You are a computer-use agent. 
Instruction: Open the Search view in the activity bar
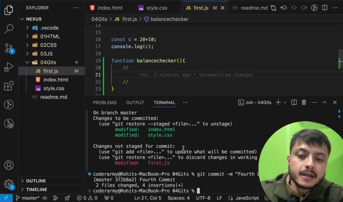click(9, 29)
